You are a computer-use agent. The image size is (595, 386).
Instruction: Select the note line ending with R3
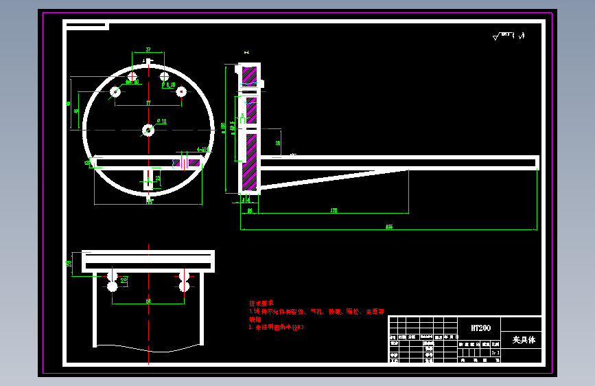(x=277, y=327)
